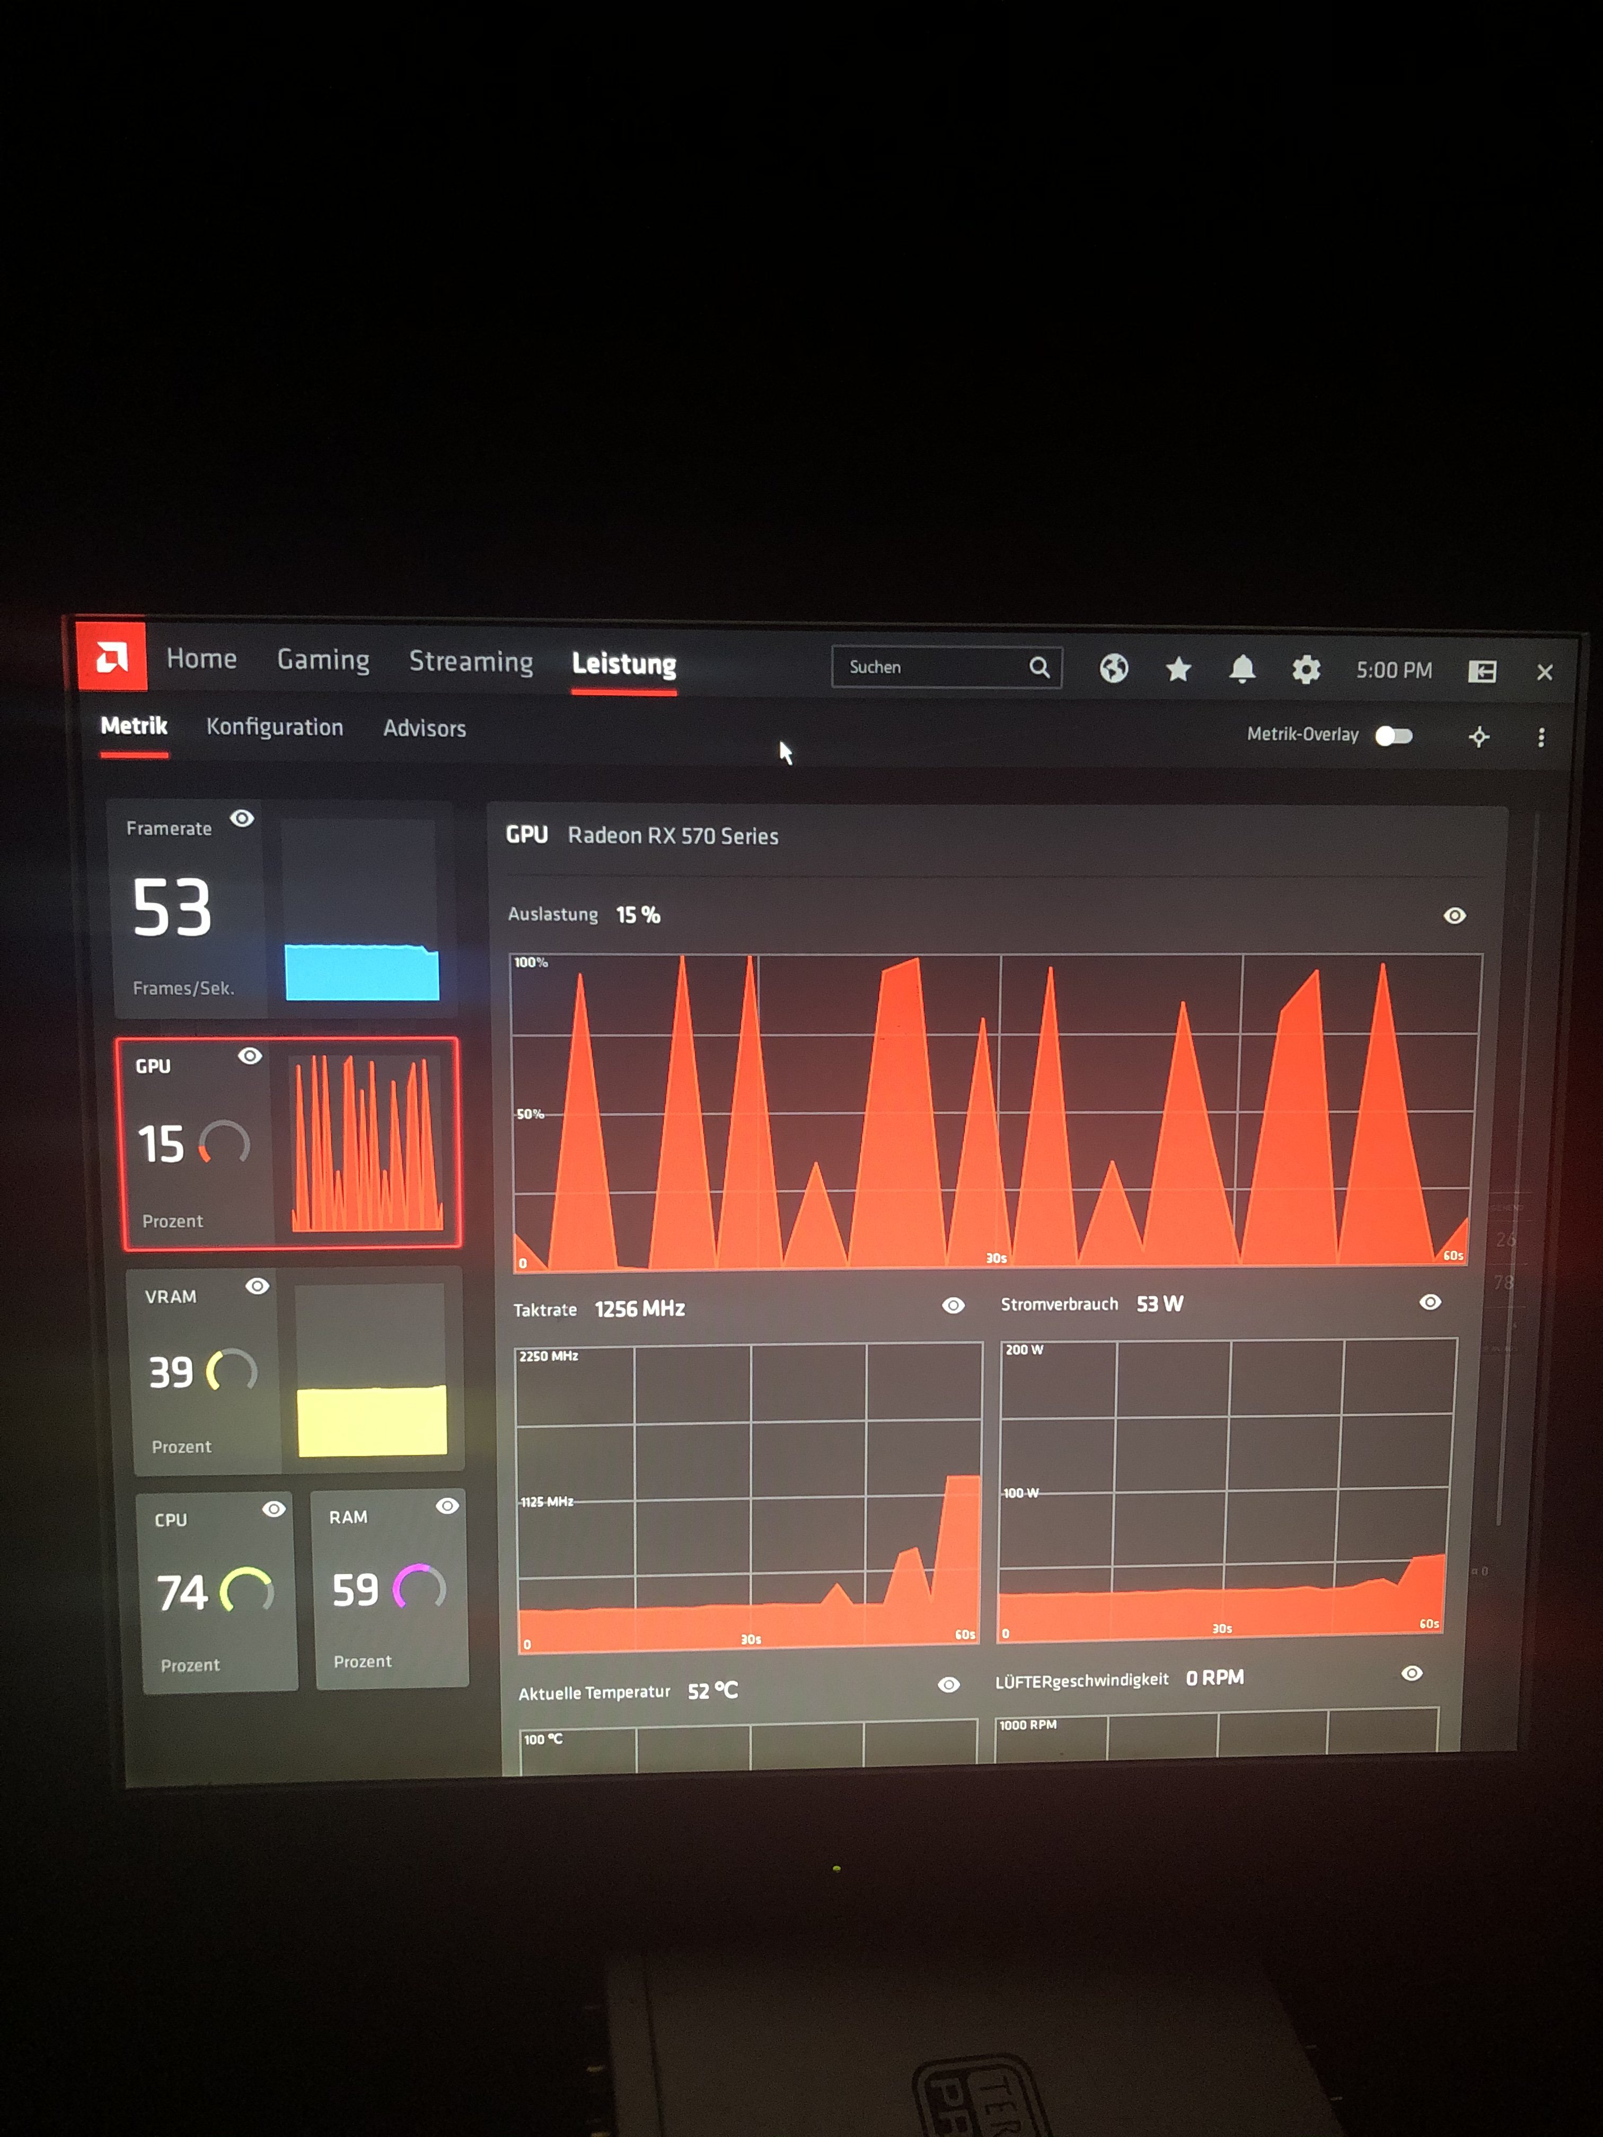The width and height of the screenshot is (1603, 2137).
Task: Open the Advisors sub-tab
Action: (x=424, y=728)
